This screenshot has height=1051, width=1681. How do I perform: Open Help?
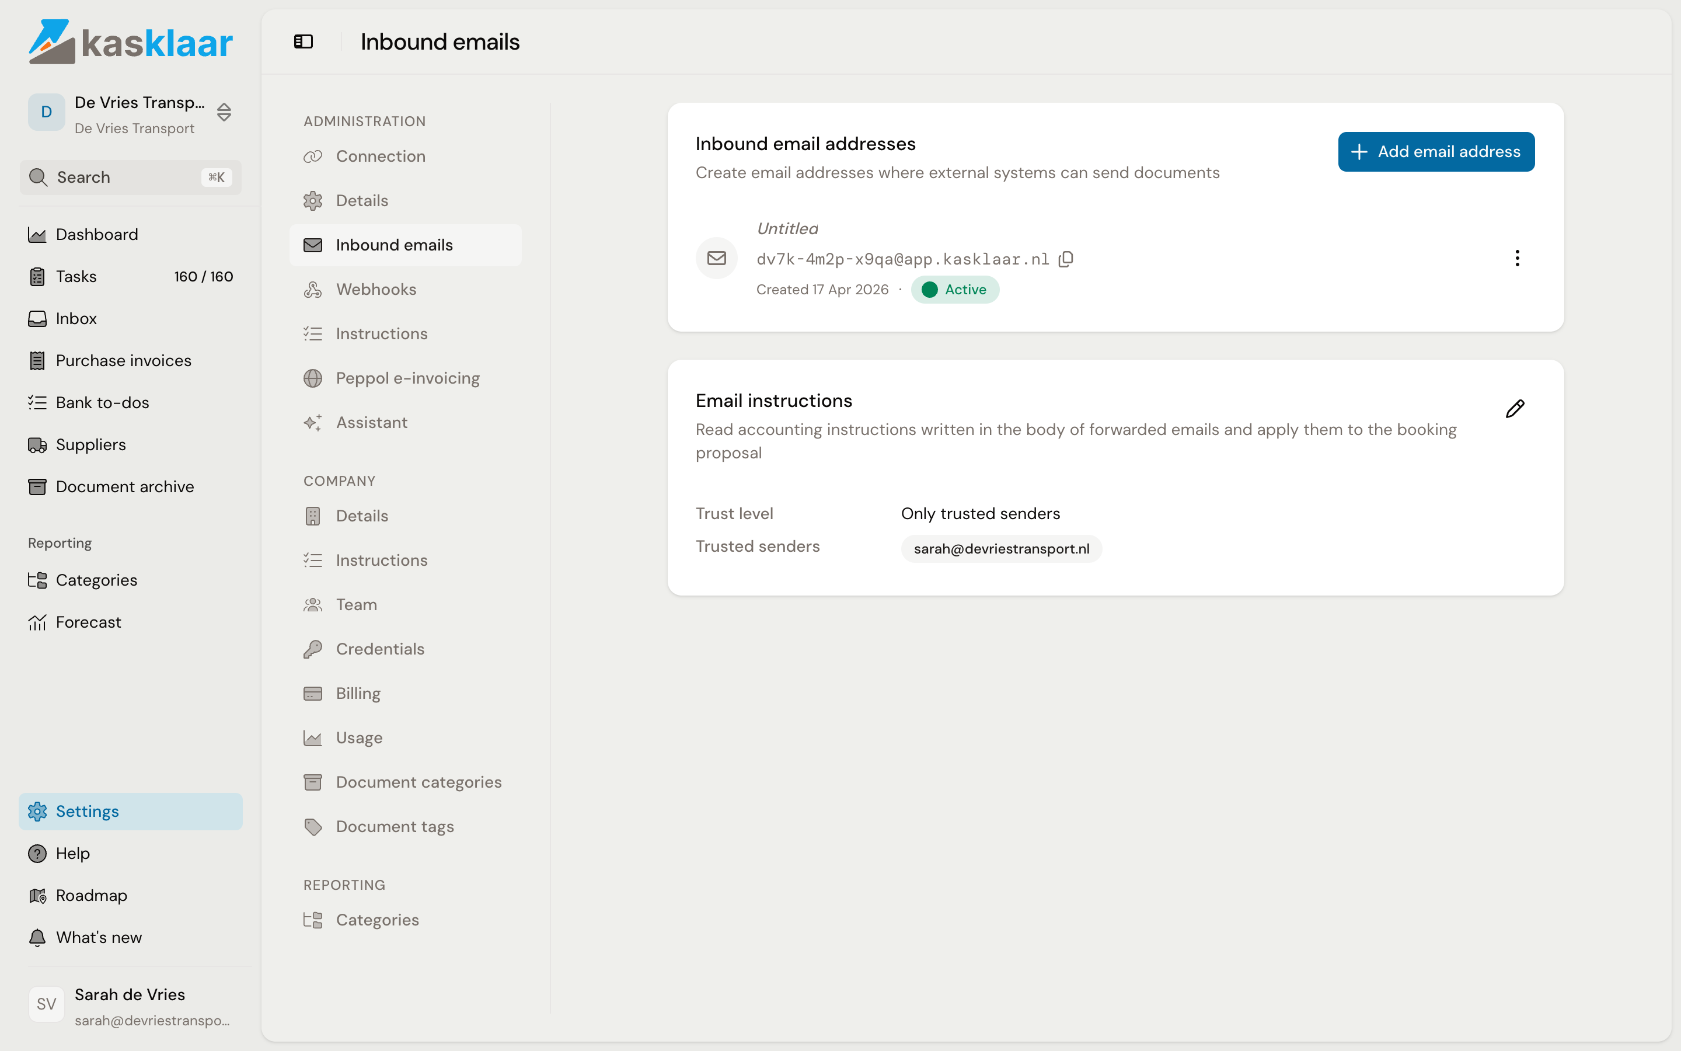(131, 854)
